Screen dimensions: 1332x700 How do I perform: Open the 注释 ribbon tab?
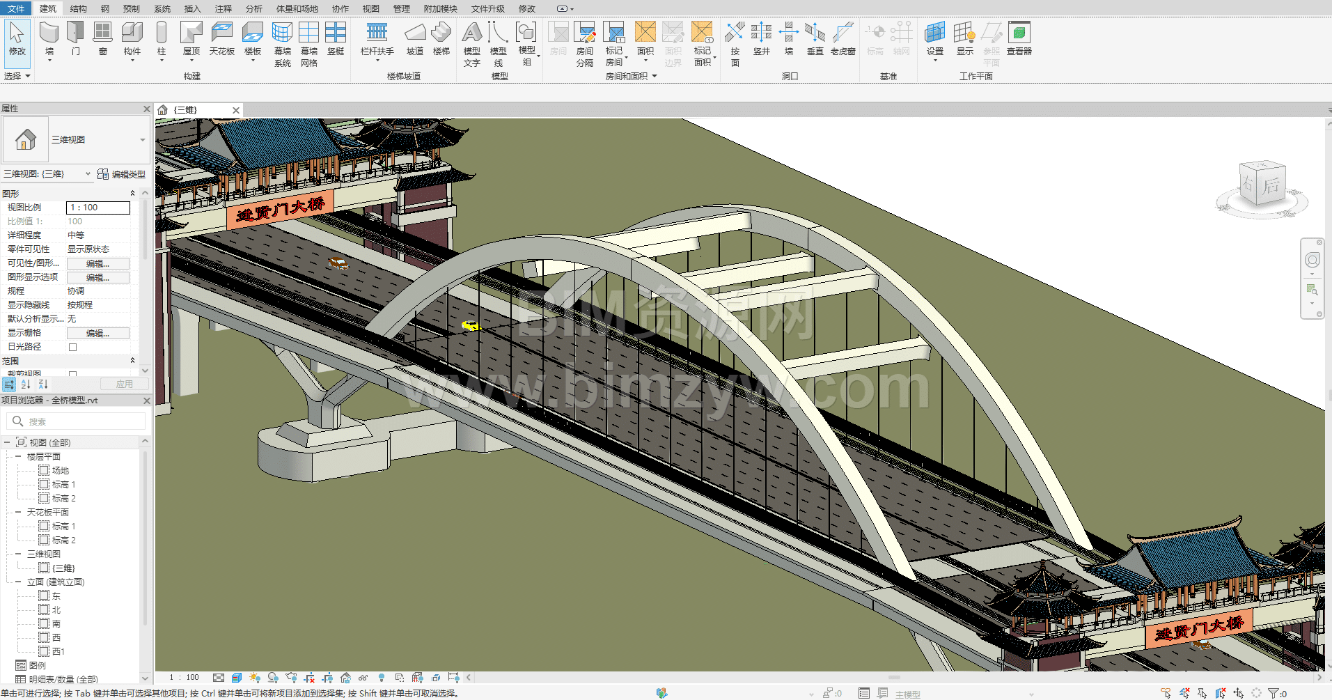pyautogui.click(x=223, y=8)
